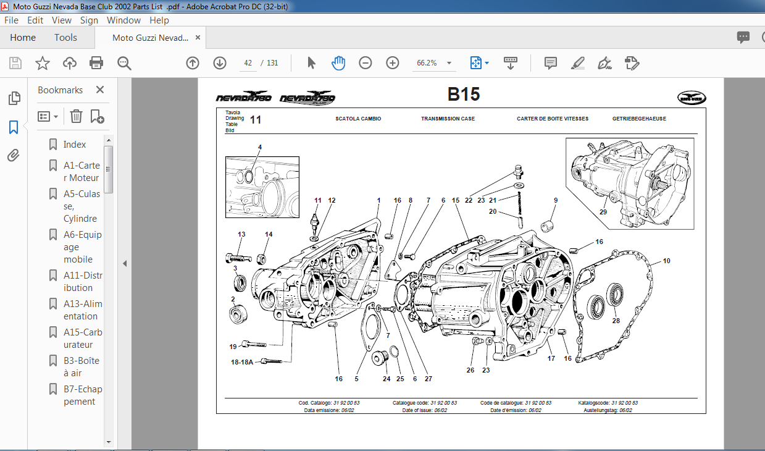Open page thumbnails panel icon
765x451 pixels.
click(14, 99)
